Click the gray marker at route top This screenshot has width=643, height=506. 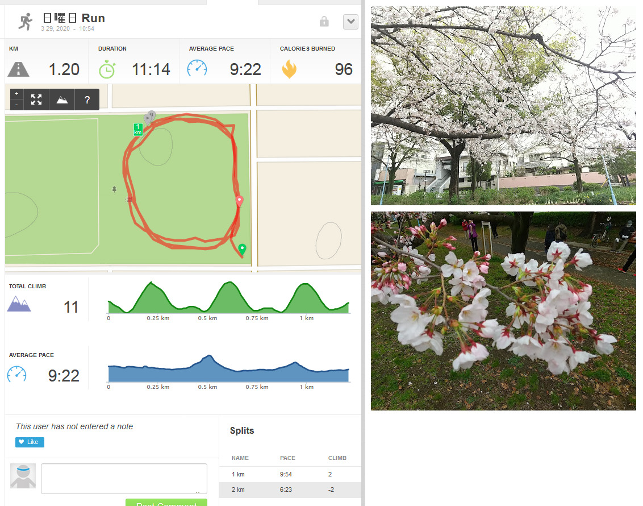tap(150, 117)
